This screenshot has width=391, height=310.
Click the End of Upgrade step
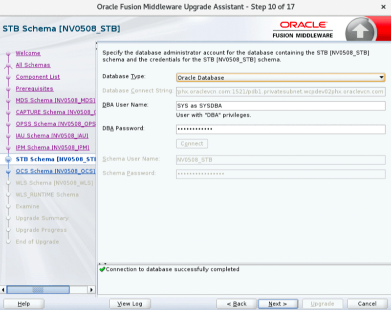pyautogui.click(x=37, y=242)
